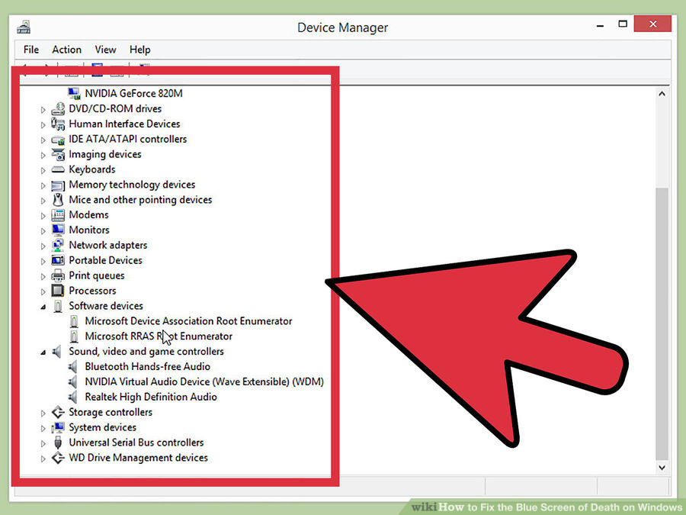Select the Mice and other pointing devices label
This screenshot has width=686, height=515.
pyautogui.click(x=140, y=200)
